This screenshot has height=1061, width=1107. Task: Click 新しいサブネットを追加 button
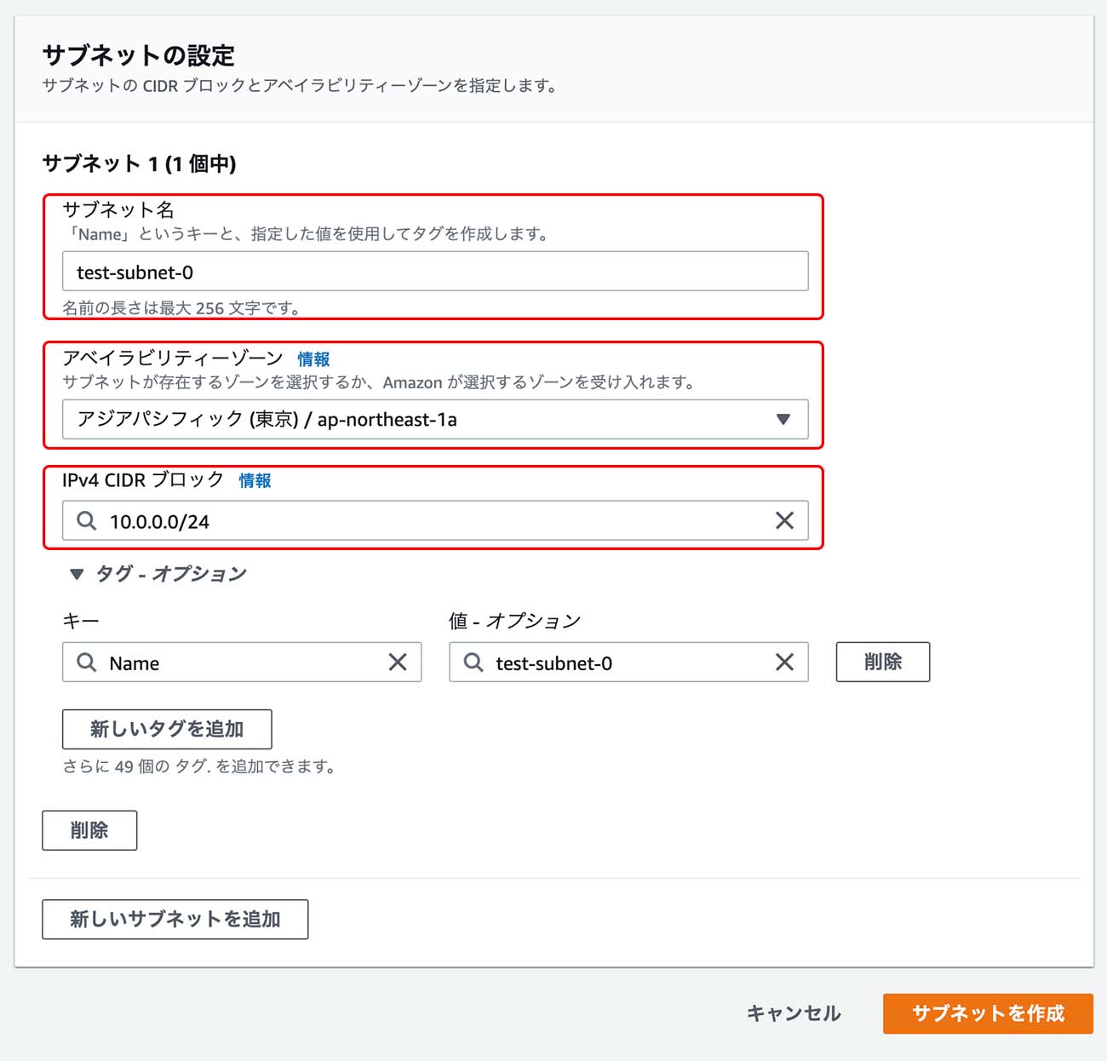(x=175, y=919)
